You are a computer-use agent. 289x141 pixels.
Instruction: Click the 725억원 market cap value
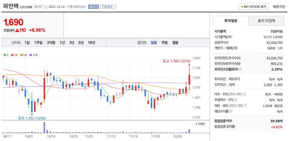[276, 31]
